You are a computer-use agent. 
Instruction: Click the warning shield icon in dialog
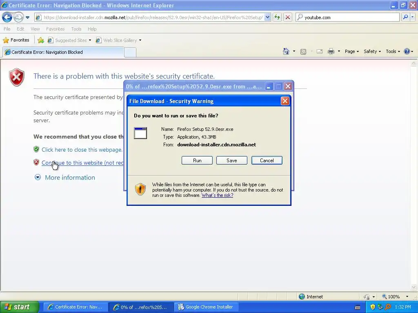coord(140,189)
